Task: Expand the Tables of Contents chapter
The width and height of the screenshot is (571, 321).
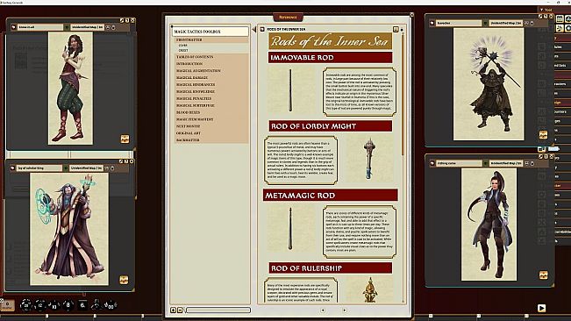Action: 211,57
